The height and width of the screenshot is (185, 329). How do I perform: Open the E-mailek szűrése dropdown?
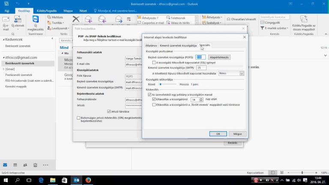(275, 28)
